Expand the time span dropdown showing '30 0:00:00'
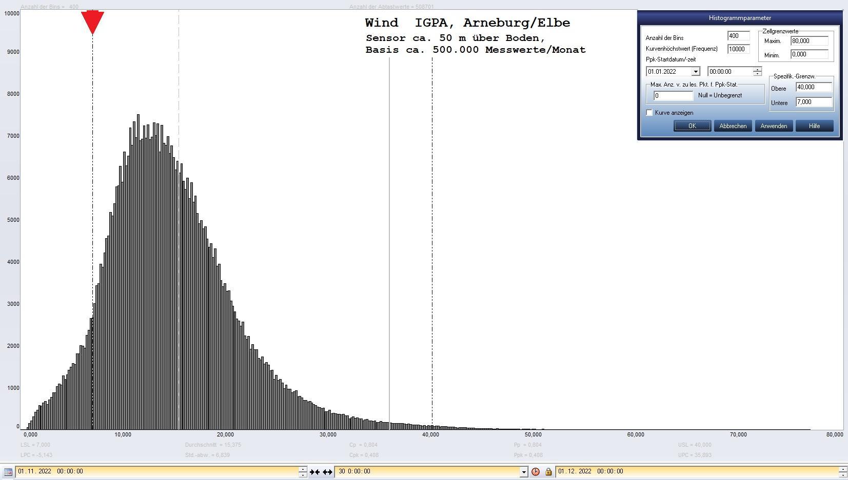Viewport: 848px width, 480px height. click(523, 472)
